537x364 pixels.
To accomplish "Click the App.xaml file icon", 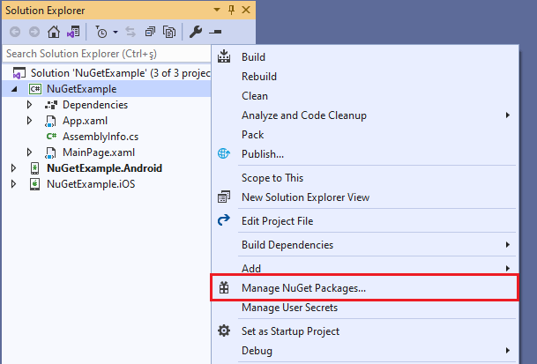I will click(50, 121).
